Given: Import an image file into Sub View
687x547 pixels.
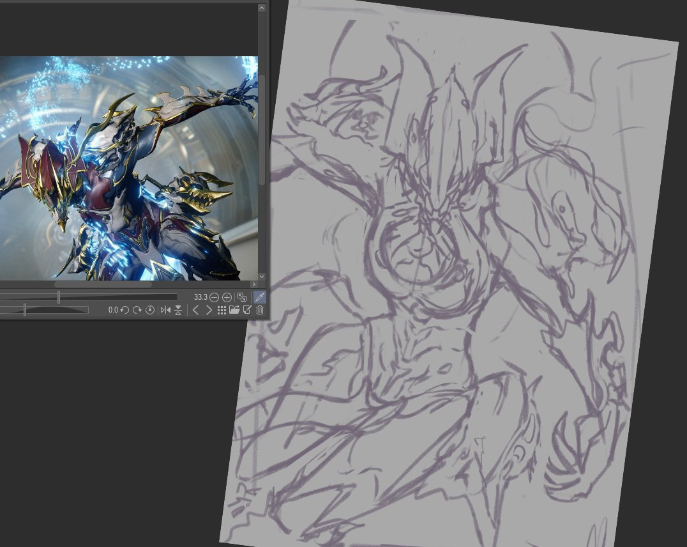Looking at the screenshot, I should [234, 310].
